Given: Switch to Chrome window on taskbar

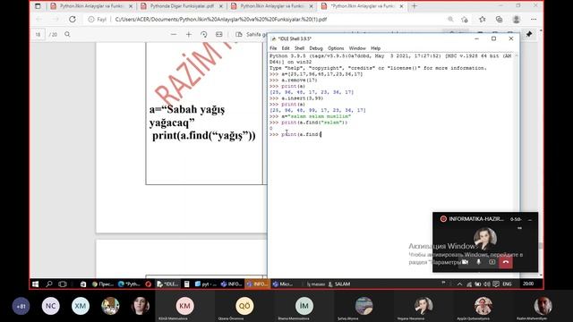Looking at the screenshot, I should tap(103, 284).
